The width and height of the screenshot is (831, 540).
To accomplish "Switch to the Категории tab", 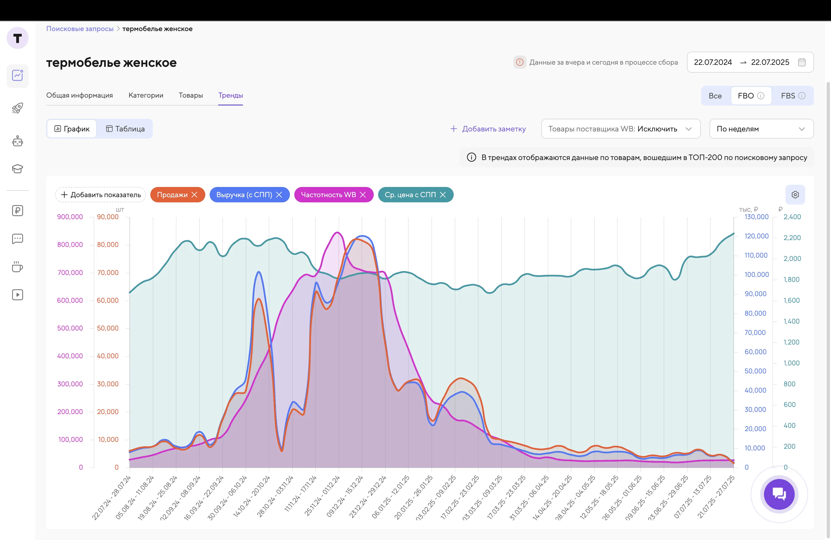I will pos(146,95).
